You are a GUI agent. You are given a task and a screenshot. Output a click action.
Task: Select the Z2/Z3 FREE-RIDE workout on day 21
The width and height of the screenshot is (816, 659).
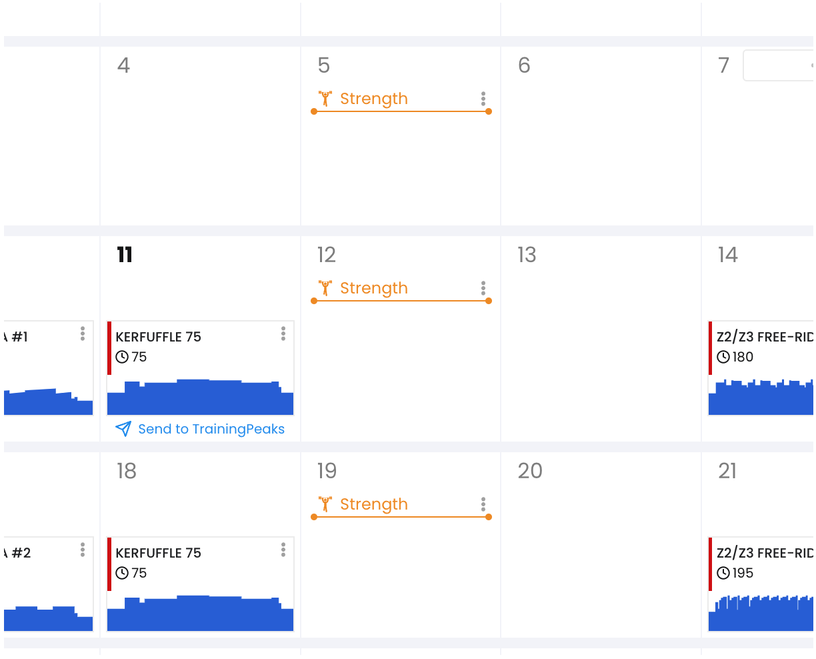[761, 584]
